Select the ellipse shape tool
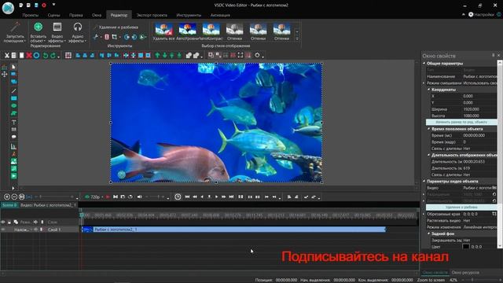503x283 pixels. pos(13,105)
